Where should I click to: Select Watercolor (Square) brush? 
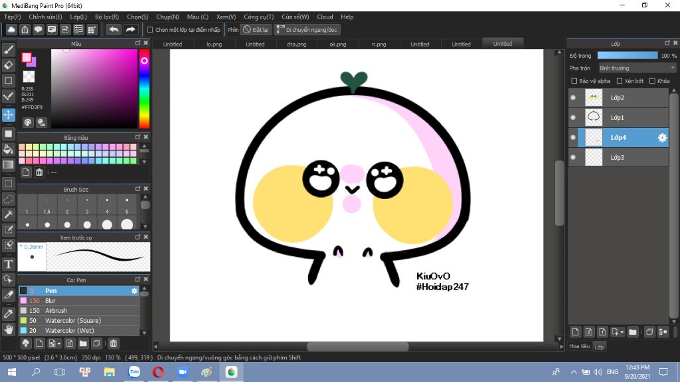(78, 320)
